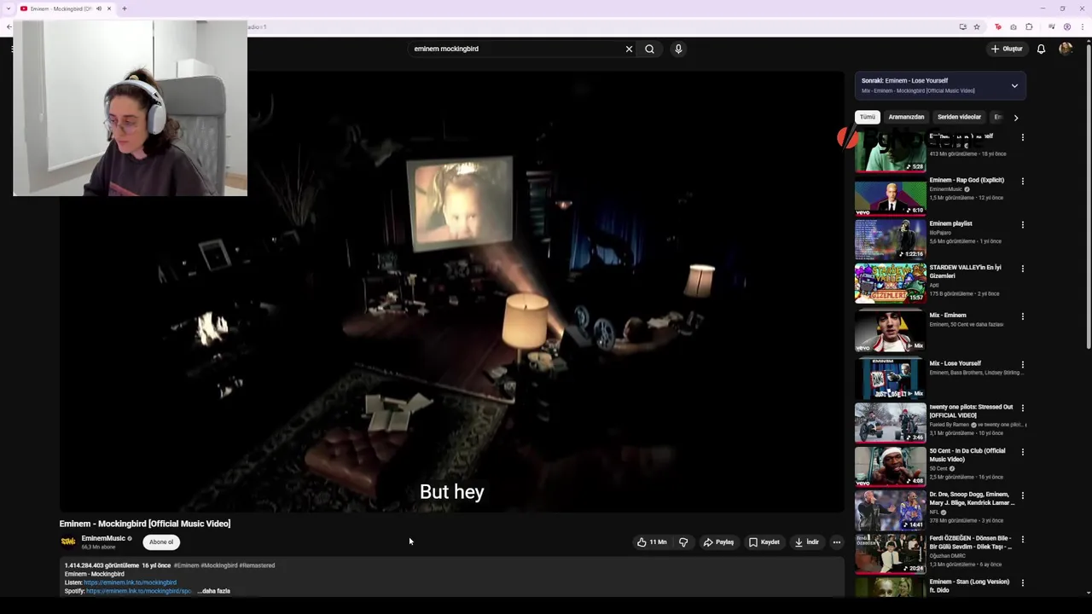Select the Aramanızdan filter chip

(x=906, y=117)
